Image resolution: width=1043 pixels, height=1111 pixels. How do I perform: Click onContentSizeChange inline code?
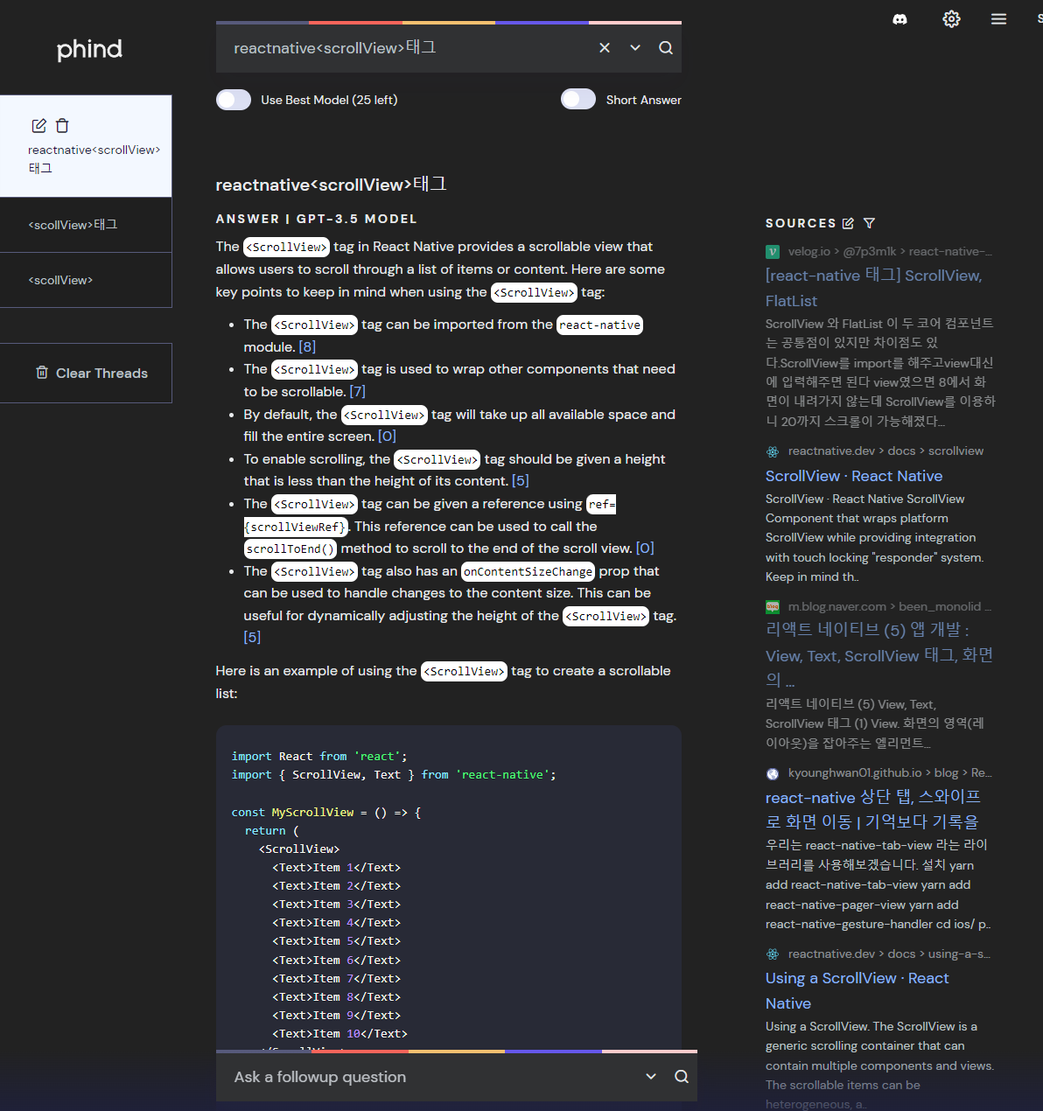[x=528, y=572]
